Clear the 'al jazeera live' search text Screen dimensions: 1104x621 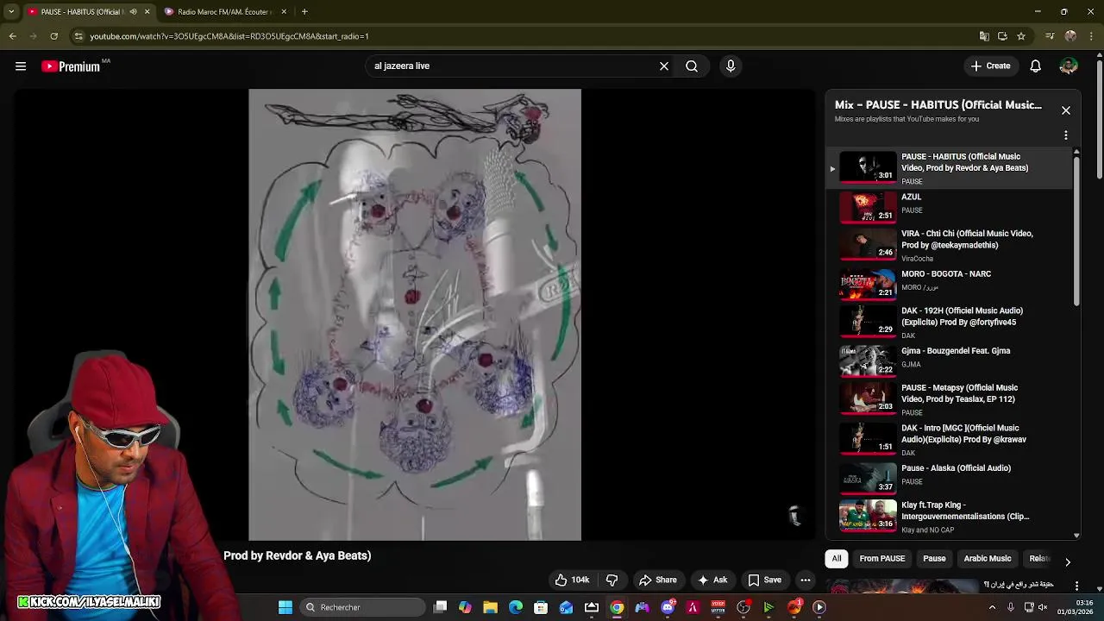click(x=664, y=66)
